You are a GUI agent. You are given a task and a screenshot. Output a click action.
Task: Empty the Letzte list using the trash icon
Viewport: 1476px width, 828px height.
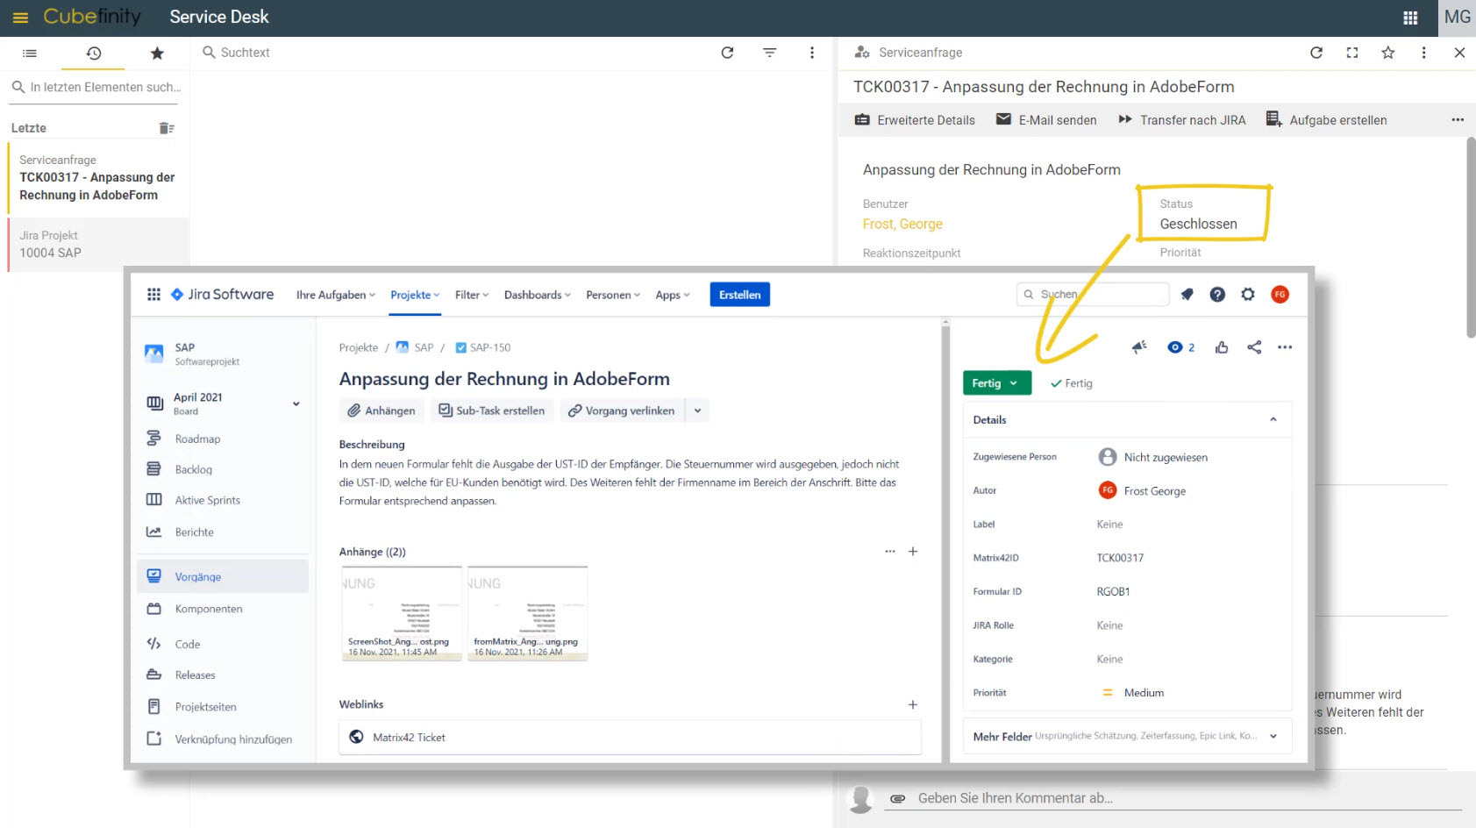click(x=166, y=127)
